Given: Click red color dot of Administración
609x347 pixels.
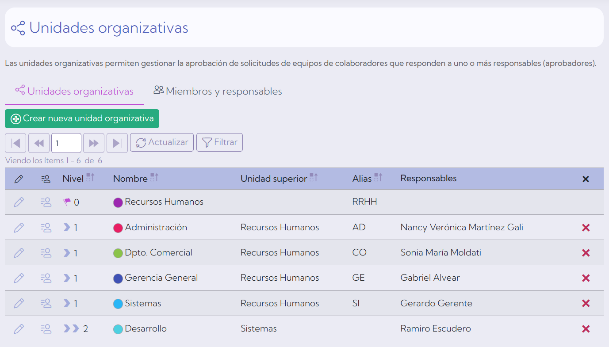Looking at the screenshot, I should pyautogui.click(x=118, y=228).
